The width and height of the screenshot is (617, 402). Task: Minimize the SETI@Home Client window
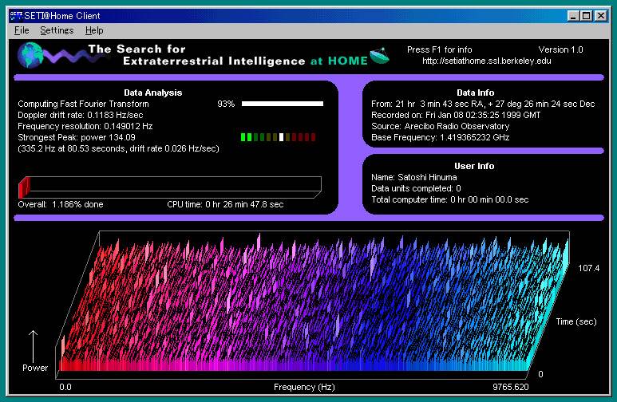pos(573,16)
